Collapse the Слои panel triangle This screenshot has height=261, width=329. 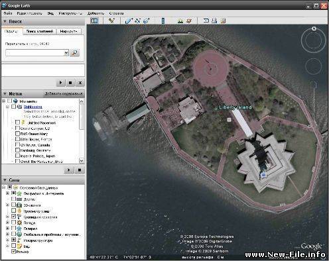click(x=5, y=180)
